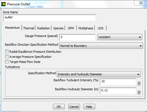Open Backflow Direction Specification Method dropdown
147x112 pixels.
(101, 46)
